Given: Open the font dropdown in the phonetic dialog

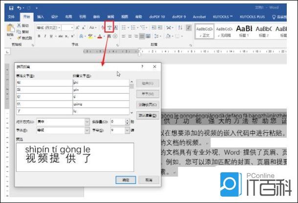Looking at the screenshot, I should coord(87,130).
